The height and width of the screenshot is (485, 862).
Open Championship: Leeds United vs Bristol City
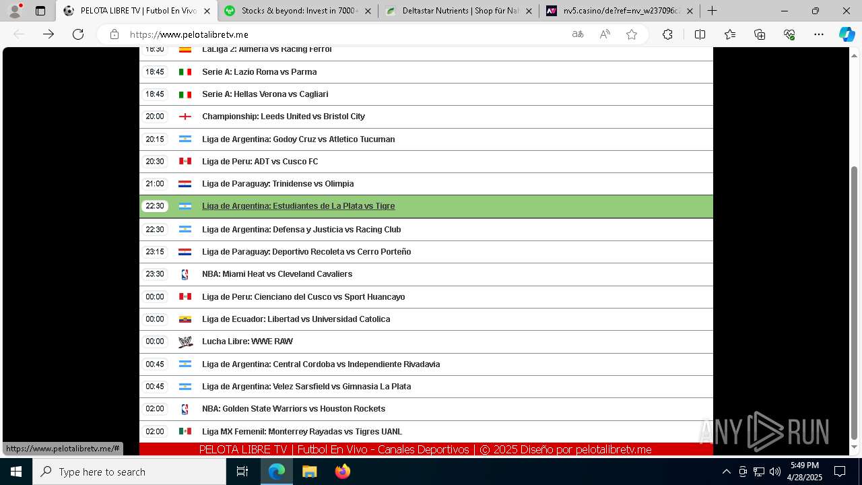pyautogui.click(x=284, y=117)
